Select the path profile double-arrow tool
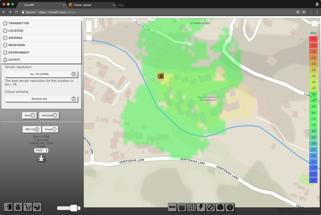The width and height of the screenshot is (321, 215). [172, 207]
